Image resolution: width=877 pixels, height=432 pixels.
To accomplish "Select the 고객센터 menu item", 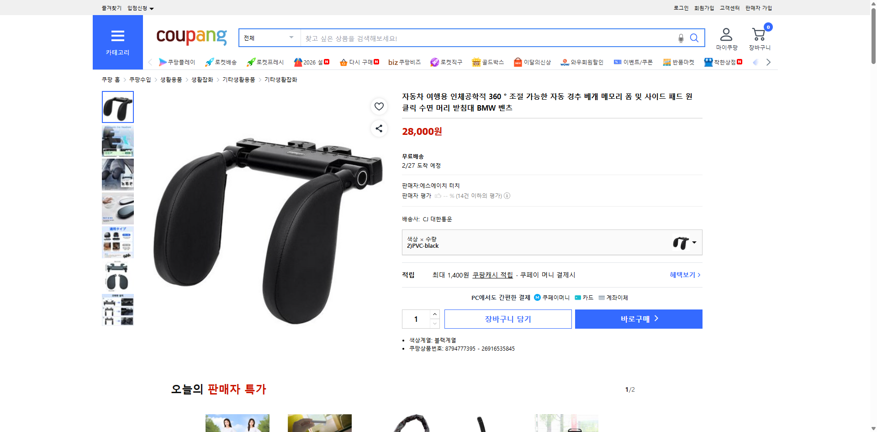I will click(729, 8).
